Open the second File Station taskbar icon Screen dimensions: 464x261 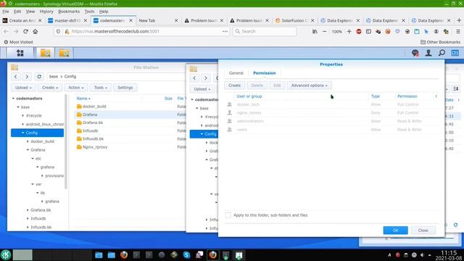click(x=64, y=53)
